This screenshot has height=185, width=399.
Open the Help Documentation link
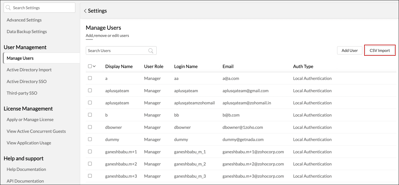[x=26, y=169]
